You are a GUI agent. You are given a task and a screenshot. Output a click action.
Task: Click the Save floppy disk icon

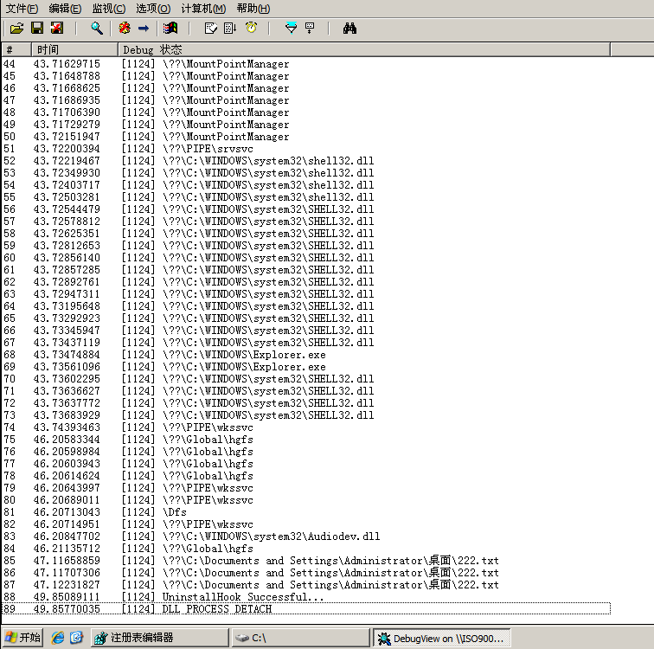(x=37, y=29)
